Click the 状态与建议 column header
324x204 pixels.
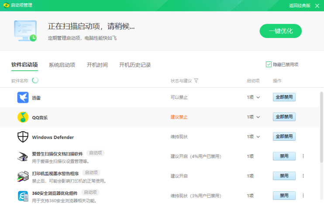click(181, 81)
